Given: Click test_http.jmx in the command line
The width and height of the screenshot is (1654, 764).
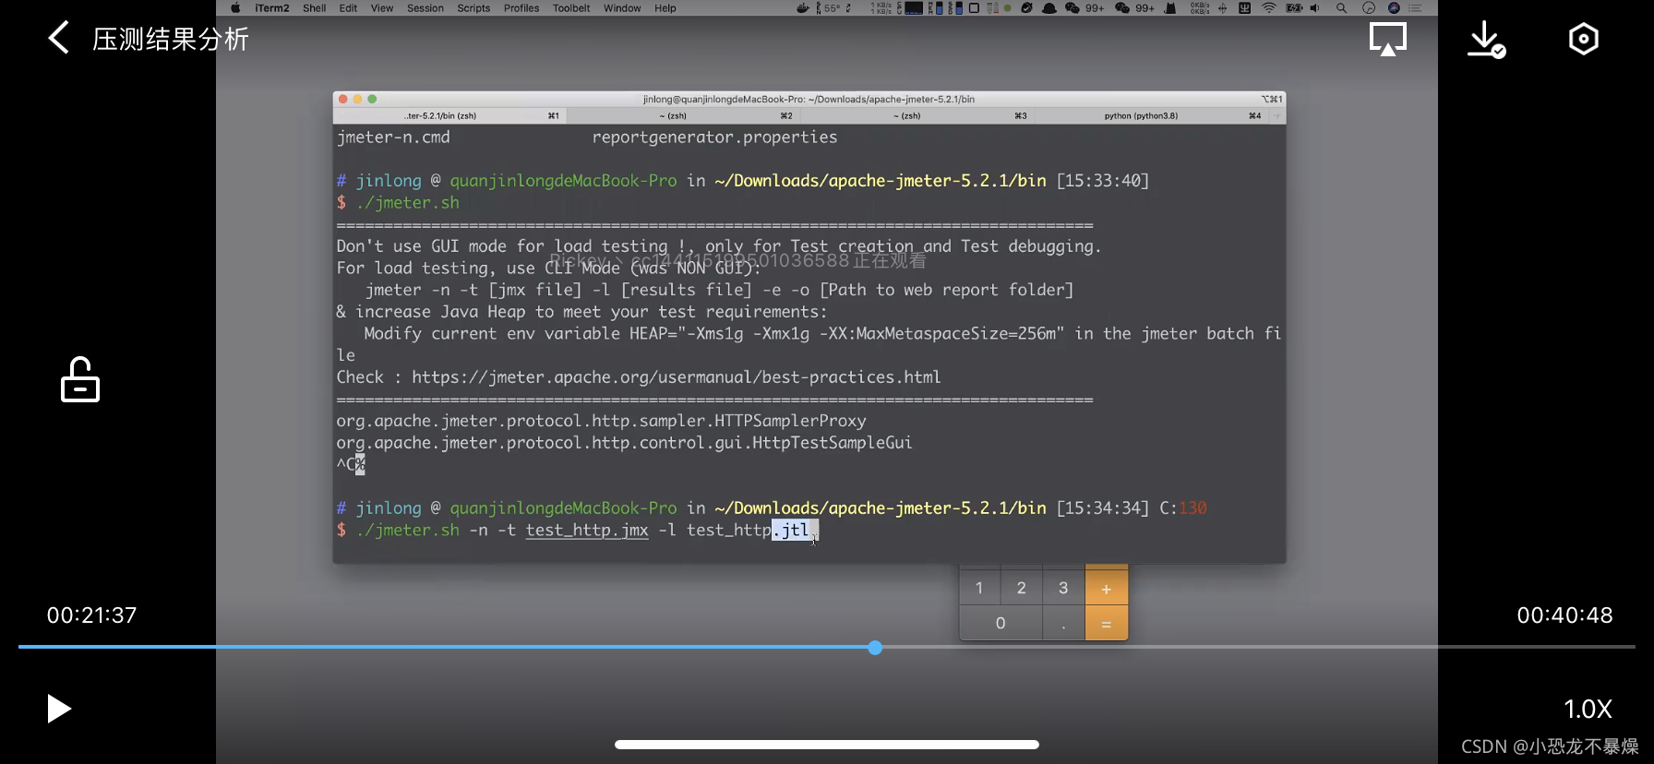Looking at the screenshot, I should [587, 530].
